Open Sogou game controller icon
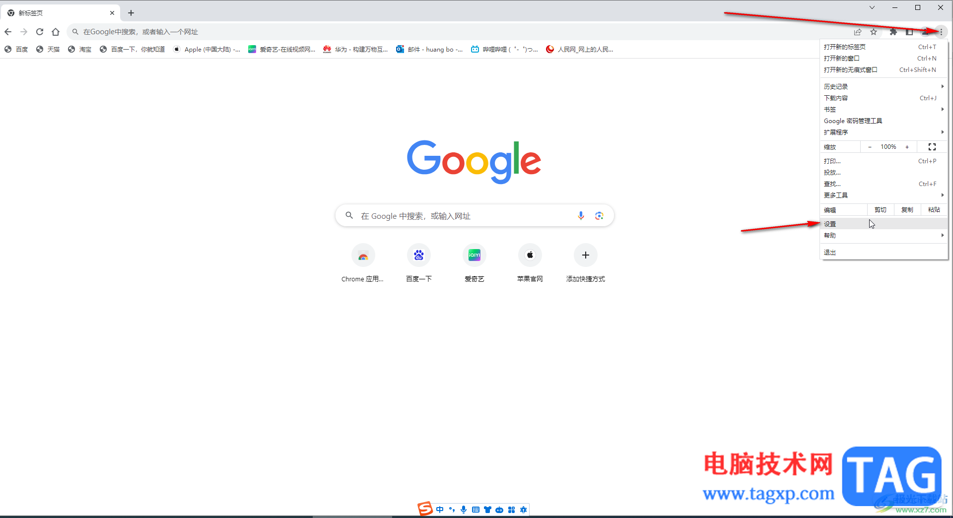 coord(499,510)
